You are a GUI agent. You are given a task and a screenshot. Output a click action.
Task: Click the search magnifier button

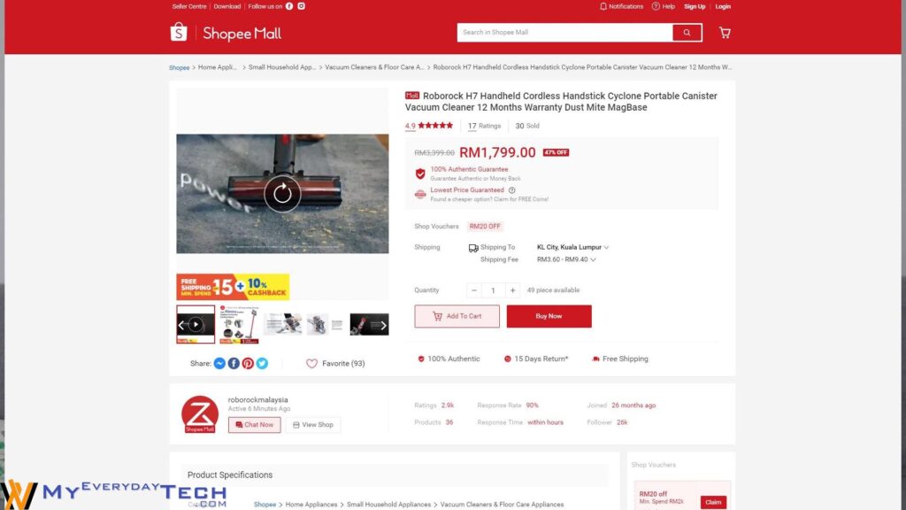(x=687, y=33)
